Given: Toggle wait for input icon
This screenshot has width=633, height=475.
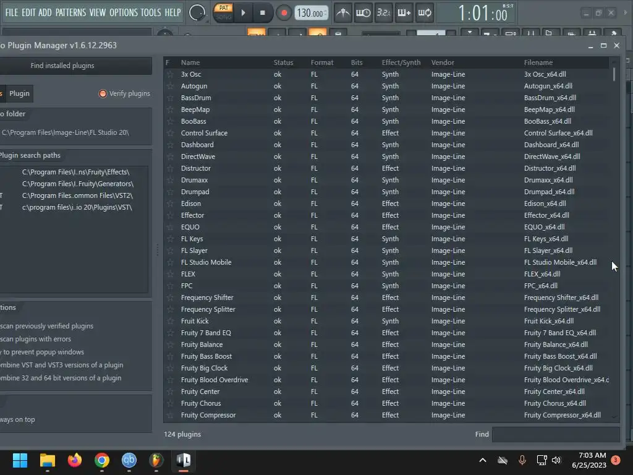Looking at the screenshot, I should click(363, 13).
